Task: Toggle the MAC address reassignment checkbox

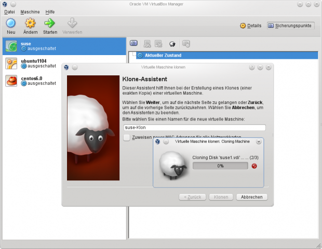Action: click(x=127, y=137)
